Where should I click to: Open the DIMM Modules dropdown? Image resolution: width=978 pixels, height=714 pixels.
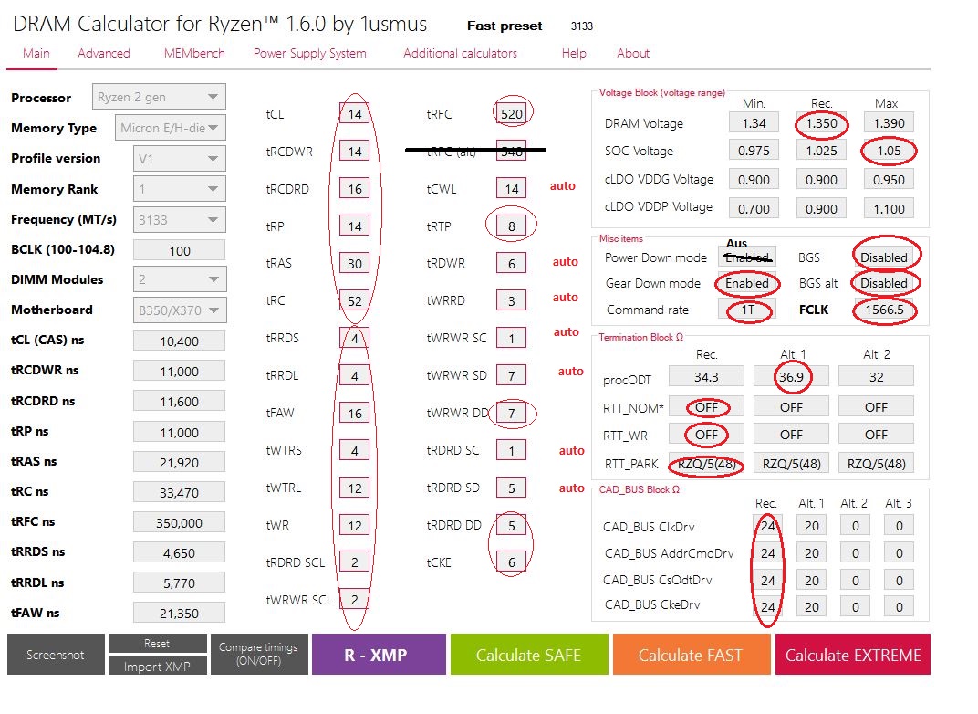[180, 279]
